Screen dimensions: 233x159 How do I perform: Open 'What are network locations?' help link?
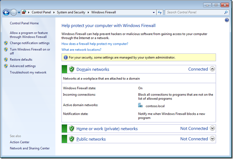point(81,50)
